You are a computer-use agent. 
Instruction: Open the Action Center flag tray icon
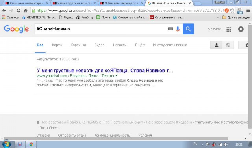tap(208, 144)
